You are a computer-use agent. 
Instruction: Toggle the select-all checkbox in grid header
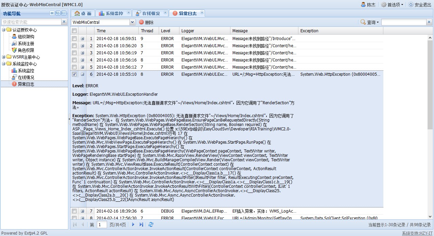point(74,31)
